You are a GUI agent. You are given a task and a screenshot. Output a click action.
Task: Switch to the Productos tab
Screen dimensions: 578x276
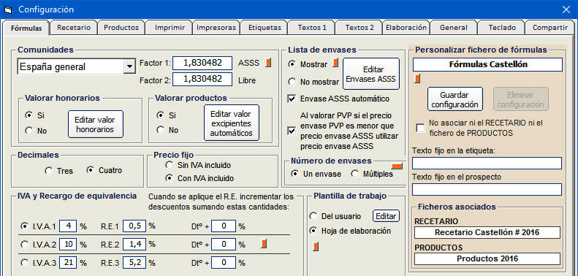tap(121, 28)
